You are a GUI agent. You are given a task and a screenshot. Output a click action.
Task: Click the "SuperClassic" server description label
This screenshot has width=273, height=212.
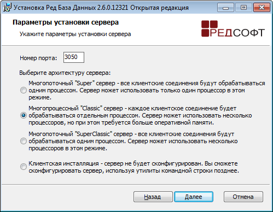[133, 141]
